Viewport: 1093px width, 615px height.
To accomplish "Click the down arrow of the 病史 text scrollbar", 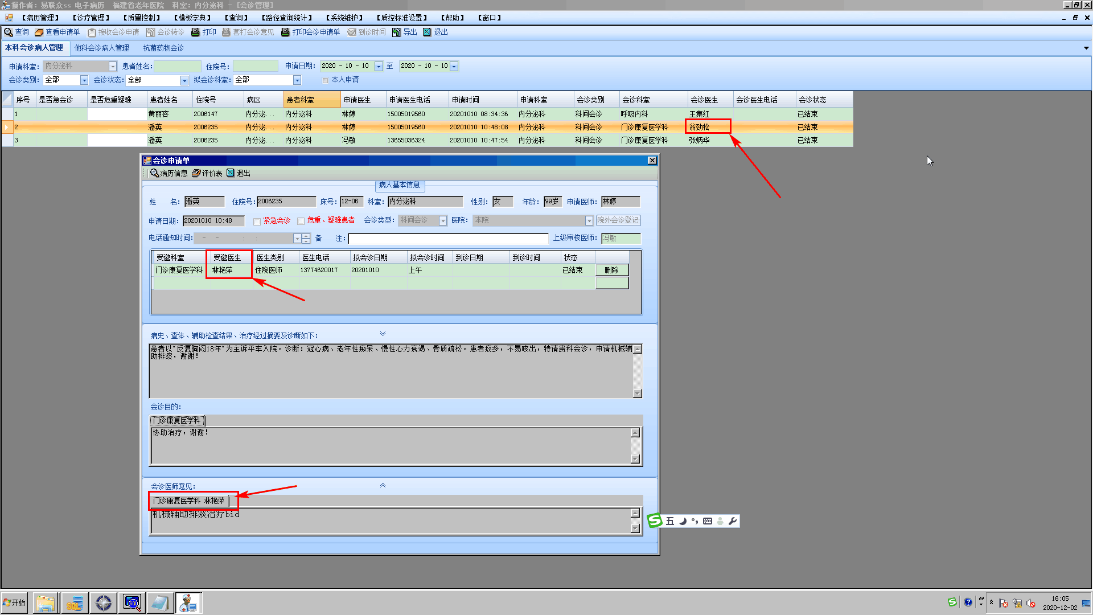I will [x=638, y=393].
